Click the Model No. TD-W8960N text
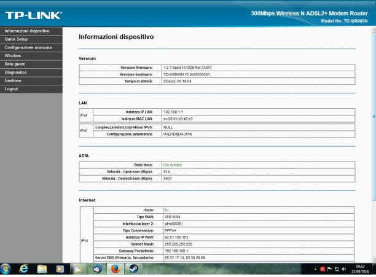 pyautogui.click(x=344, y=21)
